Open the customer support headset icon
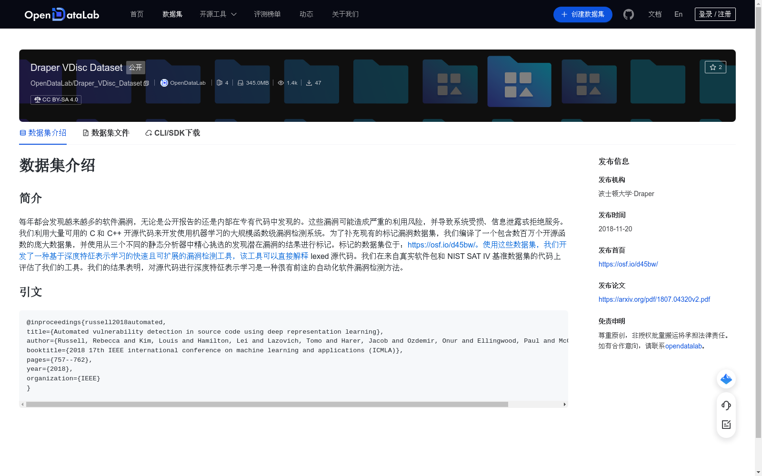 coord(726,405)
